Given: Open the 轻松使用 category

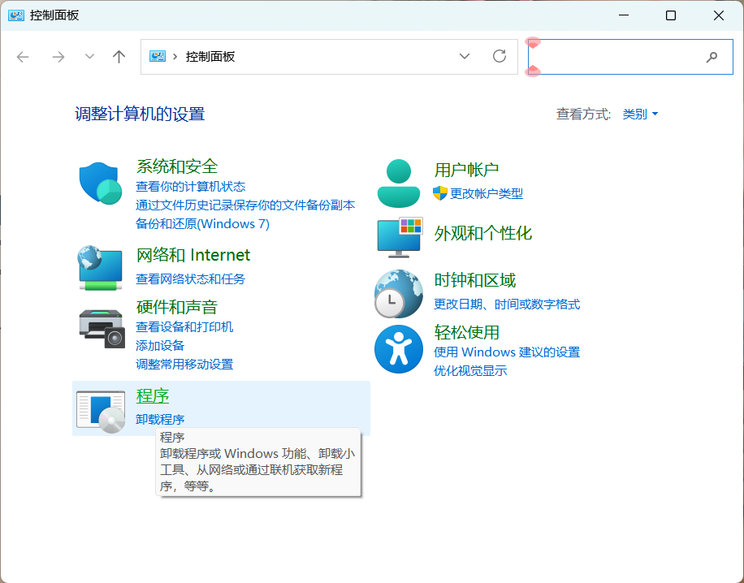Looking at the screenshot, I should click(x=466, y=332).
